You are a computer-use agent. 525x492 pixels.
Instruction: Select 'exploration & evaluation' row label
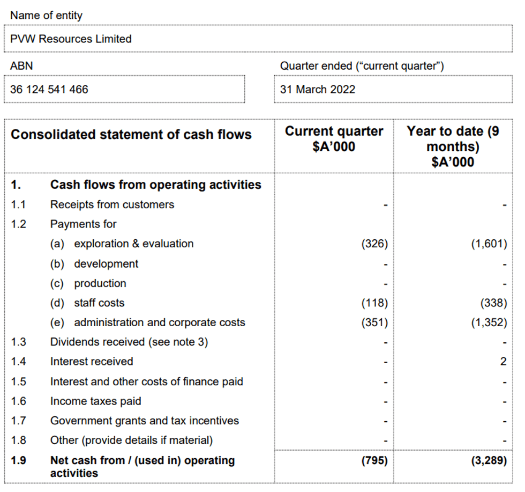coord(133,244)
